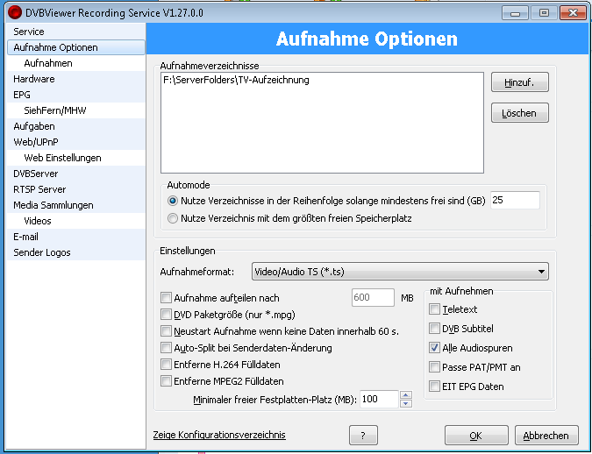This screenshot has height=454, width=592.
Task: Increase minimum free disk space with up arrow
Action: pyautogui.click(x=406, y=395)
